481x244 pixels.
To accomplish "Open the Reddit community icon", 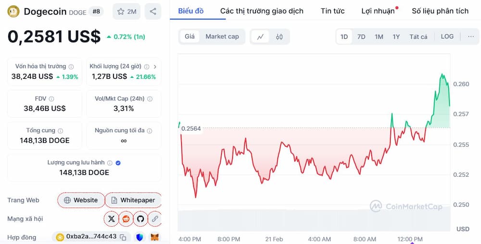I will click(126, 219).
